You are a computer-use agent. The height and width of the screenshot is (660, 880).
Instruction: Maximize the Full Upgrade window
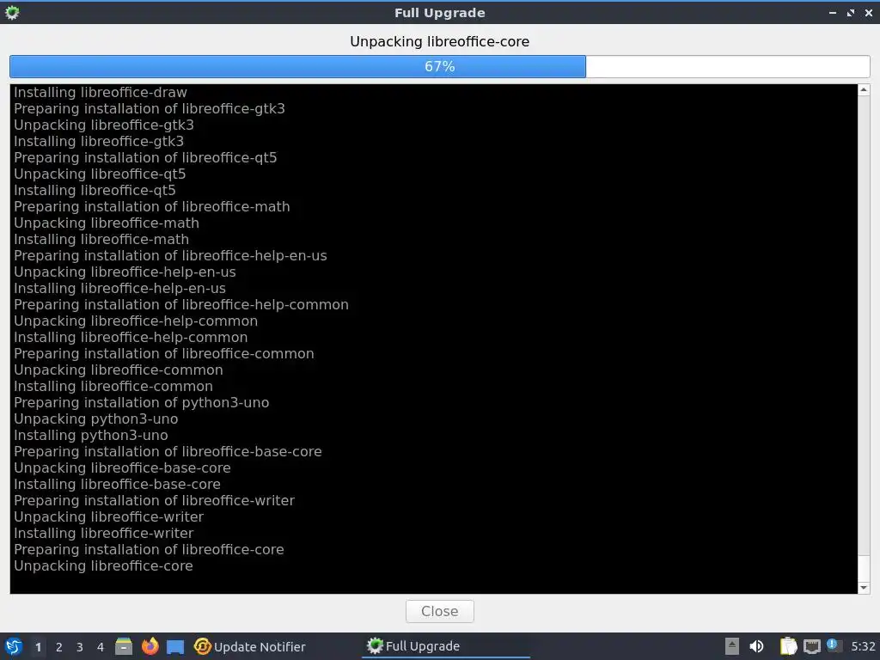851,12
